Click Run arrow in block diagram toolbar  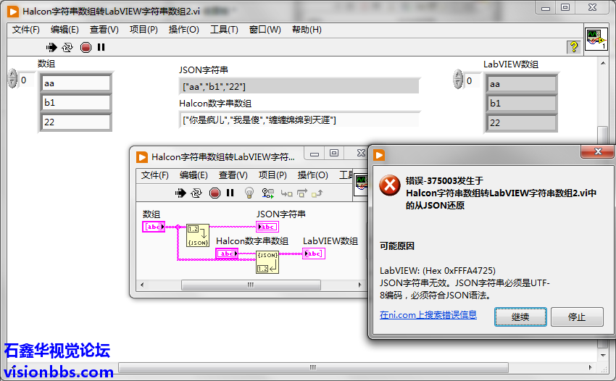point(180,193)
